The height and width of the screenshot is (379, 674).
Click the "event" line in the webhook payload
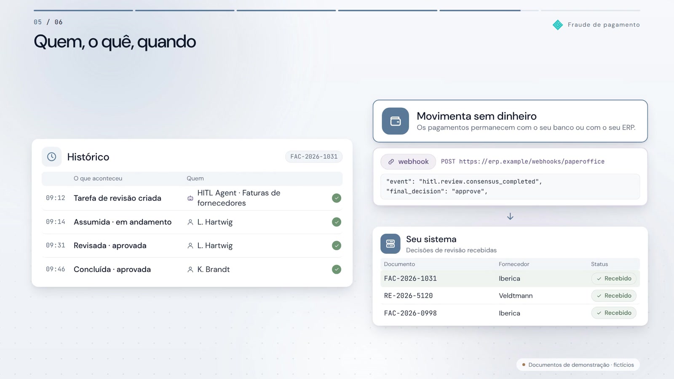click(x=464, y=181)
